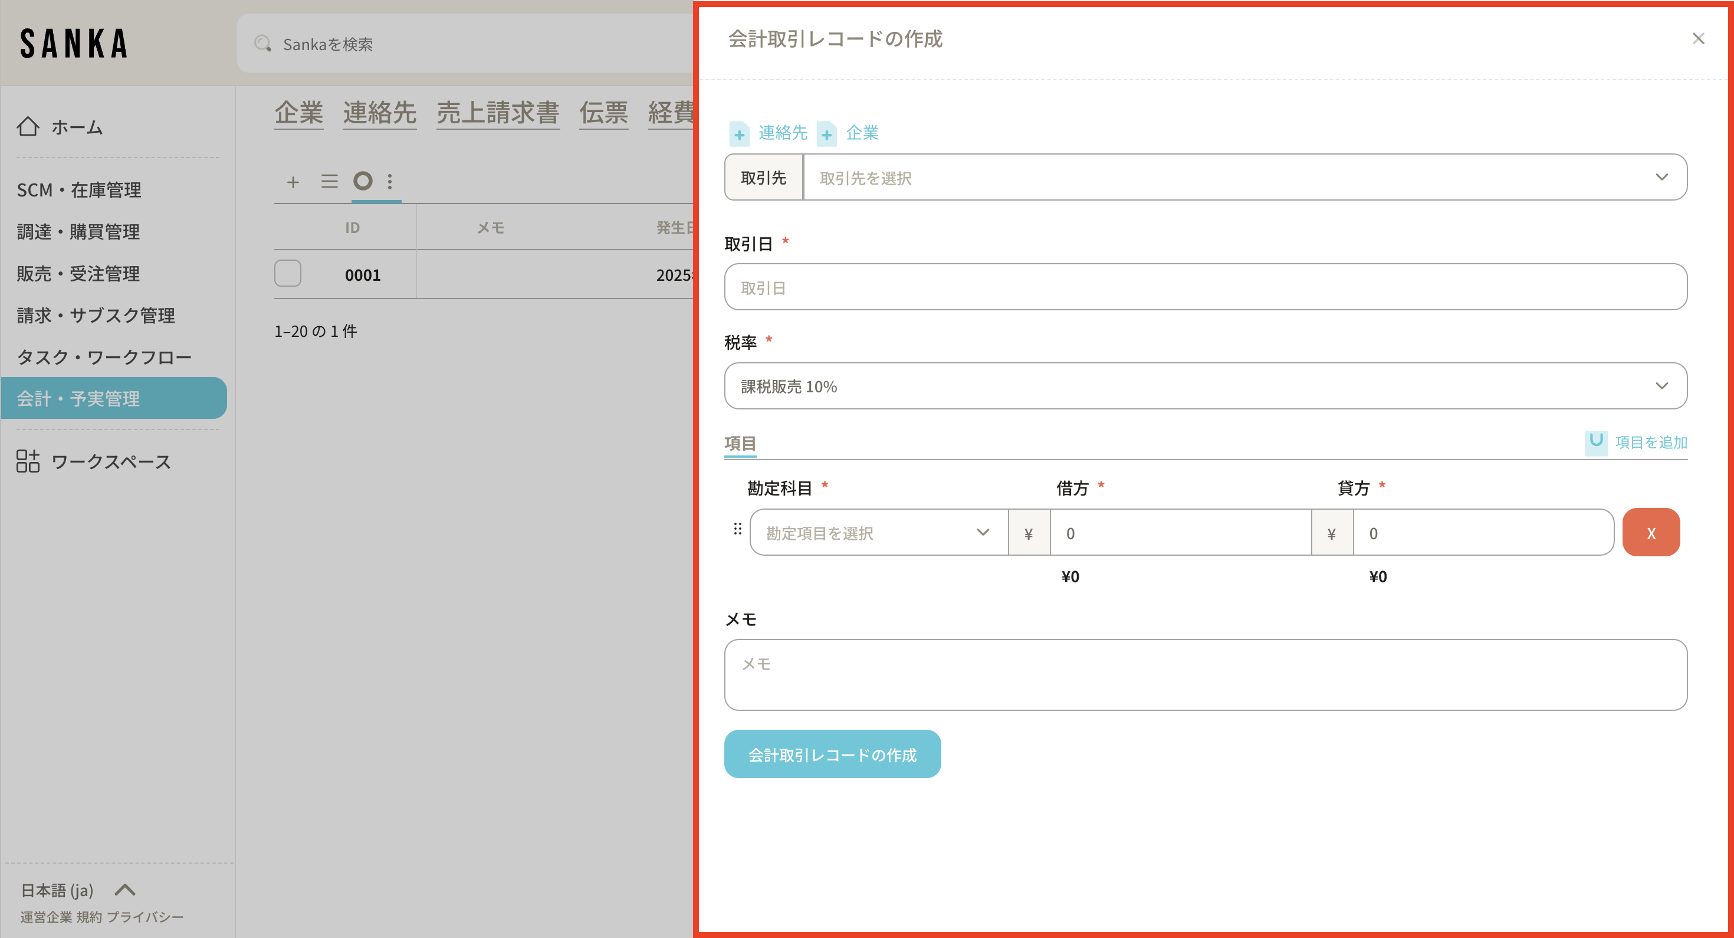Click the 会計取引レコードの作成 submit button
Viewport: 1734px width, 938px height.
(832, 755)
